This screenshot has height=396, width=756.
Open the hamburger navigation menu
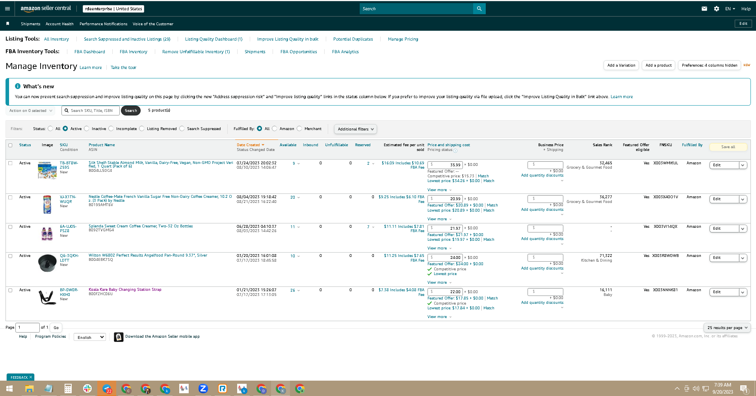click(x=7, y=9)
